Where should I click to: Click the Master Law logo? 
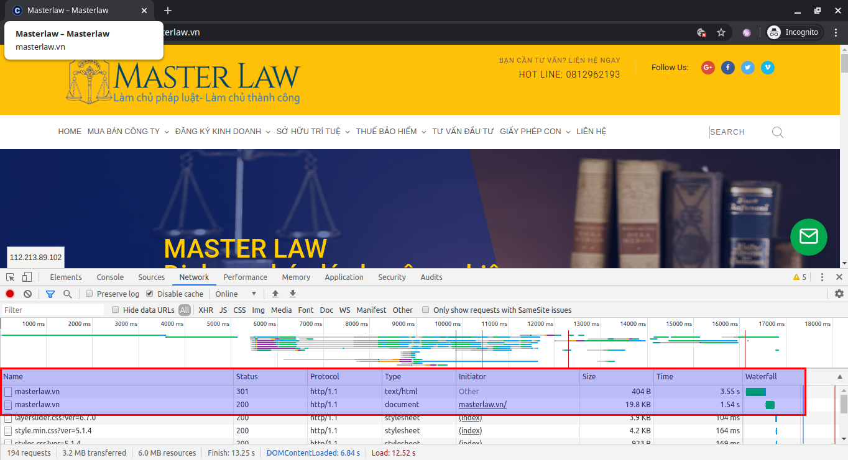(183, 81)
